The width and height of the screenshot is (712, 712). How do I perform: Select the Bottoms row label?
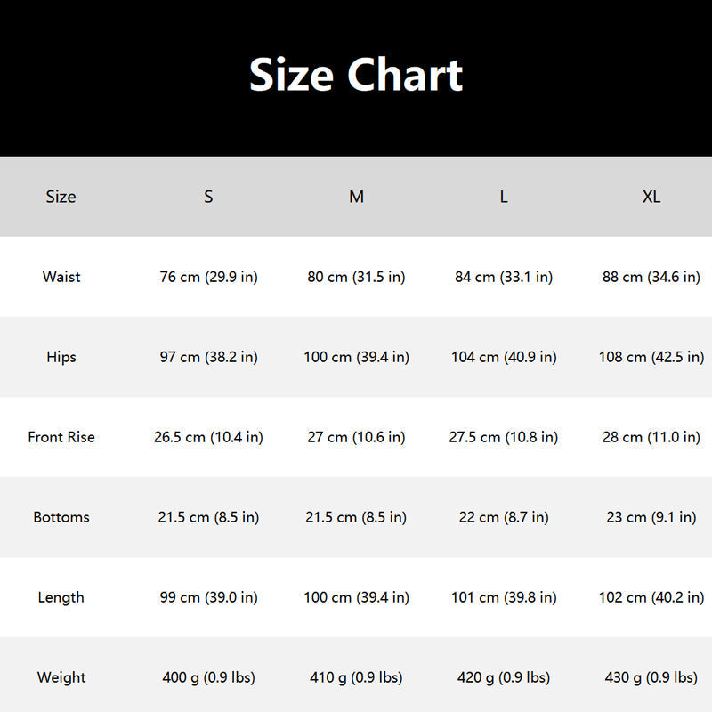click(61, 517)
